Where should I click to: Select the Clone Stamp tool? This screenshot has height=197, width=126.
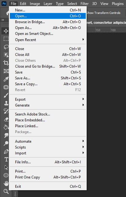(x=6, y=103)
